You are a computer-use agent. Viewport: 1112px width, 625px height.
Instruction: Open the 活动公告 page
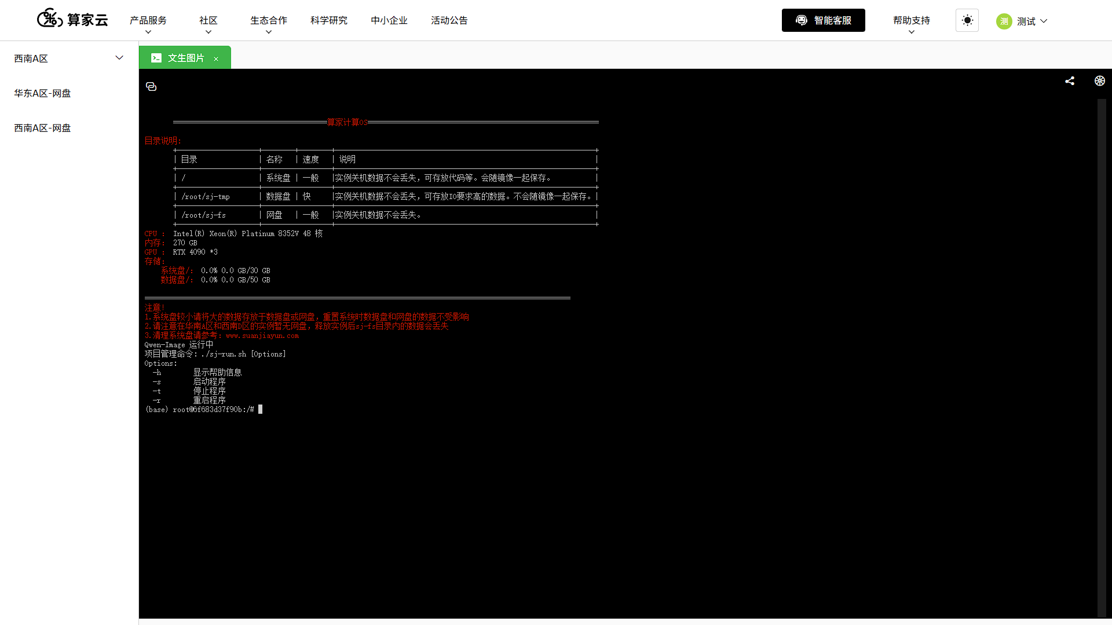449,20
